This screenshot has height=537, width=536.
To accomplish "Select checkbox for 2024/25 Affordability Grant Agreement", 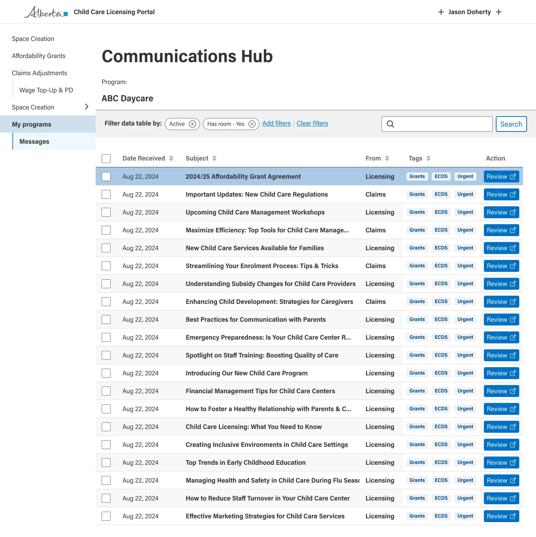I will tap(106, 177).
